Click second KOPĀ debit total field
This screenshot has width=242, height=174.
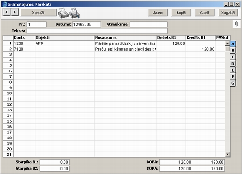176,169
